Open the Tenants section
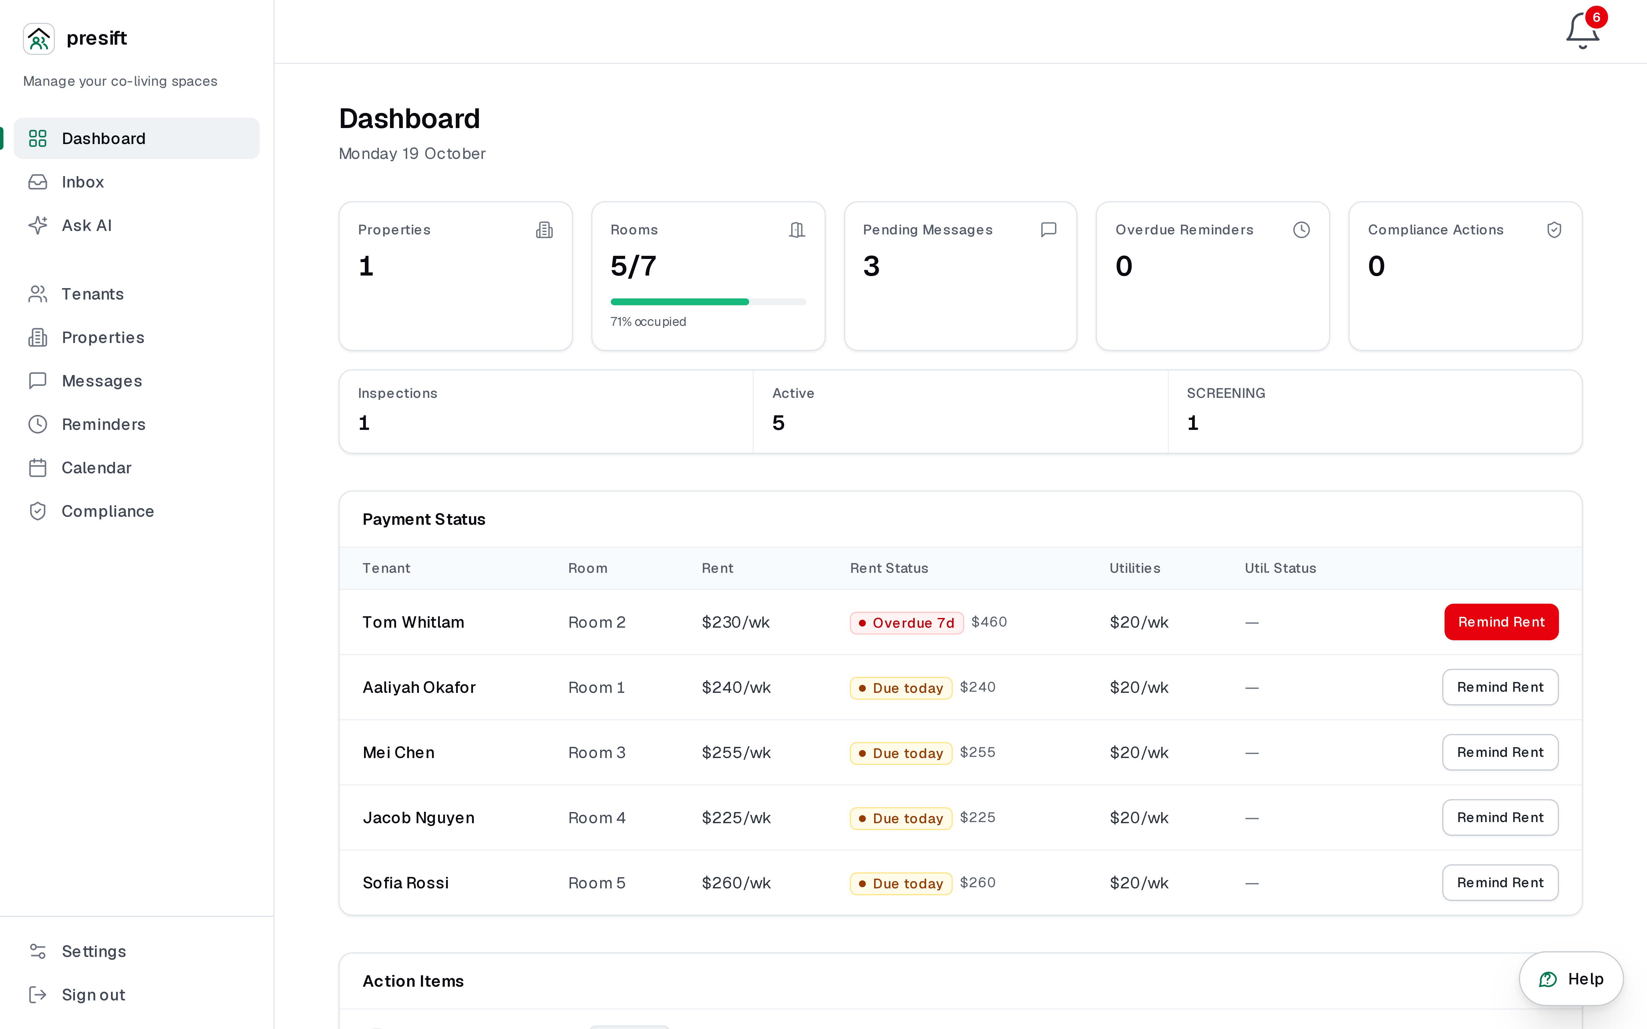This screenshot has width=1647, height=1029. (x=136, y=294)
